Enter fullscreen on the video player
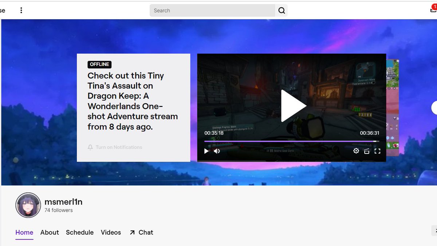Viewport: 437px width, 246px height. 378,151
